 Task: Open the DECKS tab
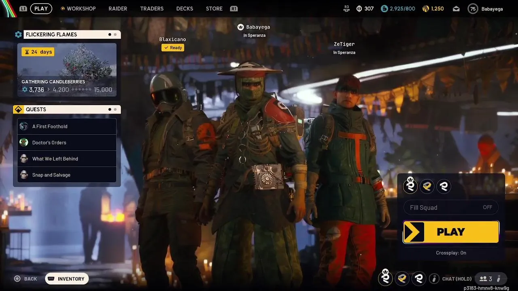pyautogui.click(x=185, y=8)
